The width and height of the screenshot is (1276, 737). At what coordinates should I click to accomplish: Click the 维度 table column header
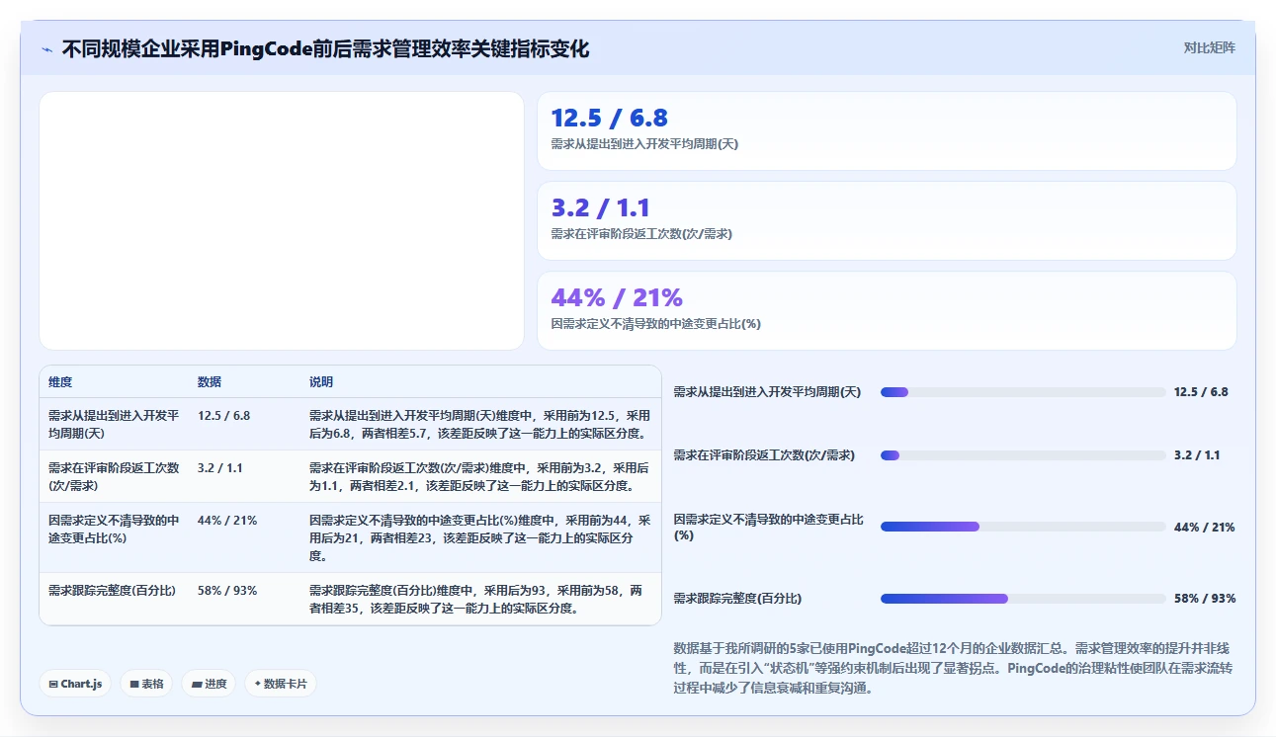click(60, 382)
